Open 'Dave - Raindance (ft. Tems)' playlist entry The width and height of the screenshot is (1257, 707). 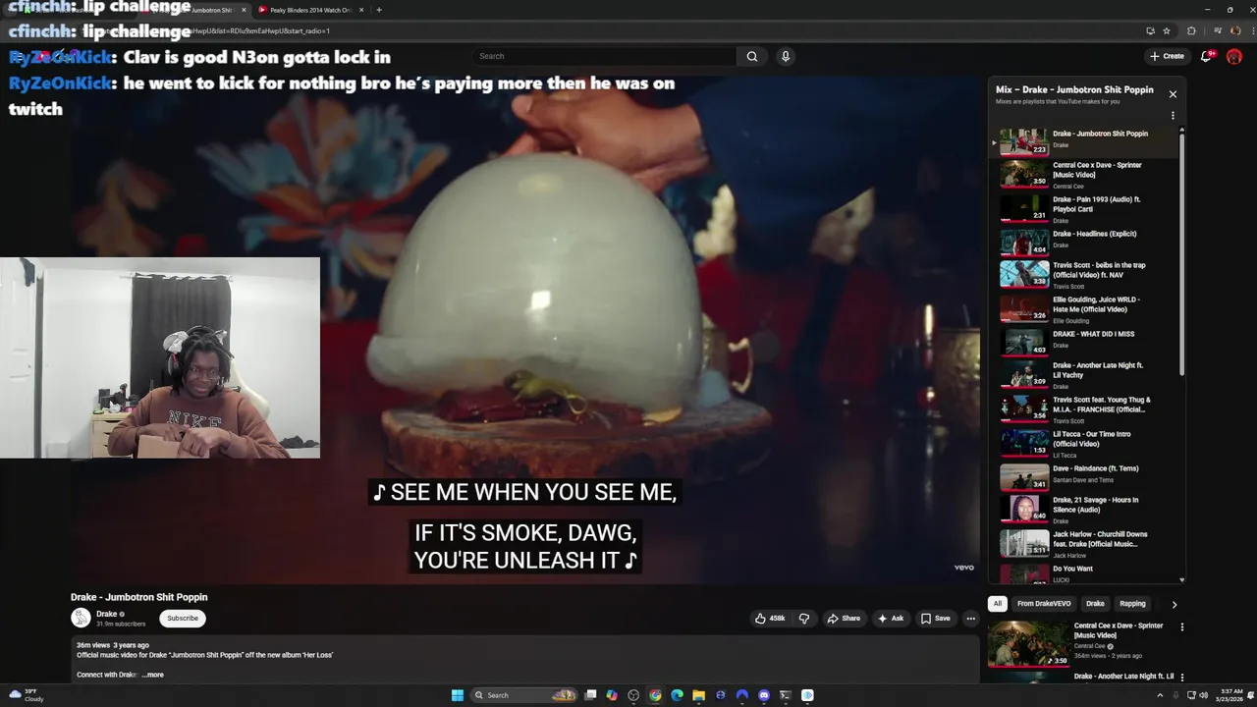tap(1085, 475)
